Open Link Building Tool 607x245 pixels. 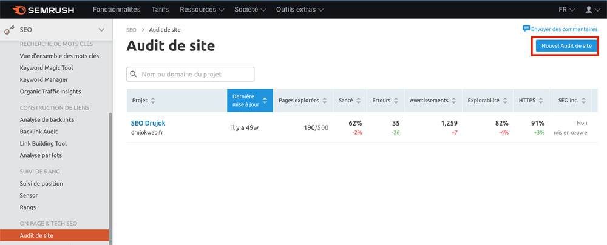43,144
